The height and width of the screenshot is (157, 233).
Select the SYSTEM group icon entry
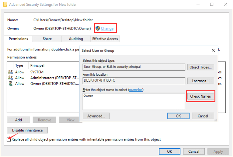(11, 72)
